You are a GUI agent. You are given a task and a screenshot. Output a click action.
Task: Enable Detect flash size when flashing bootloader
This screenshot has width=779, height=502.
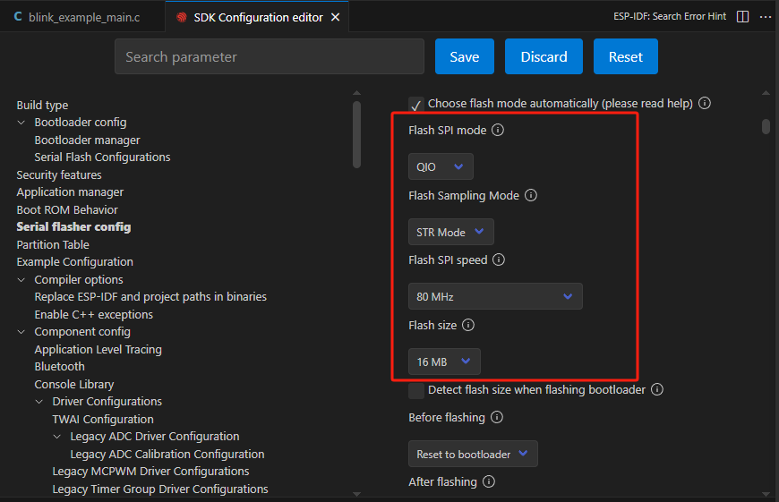click(x=416, y=391)
